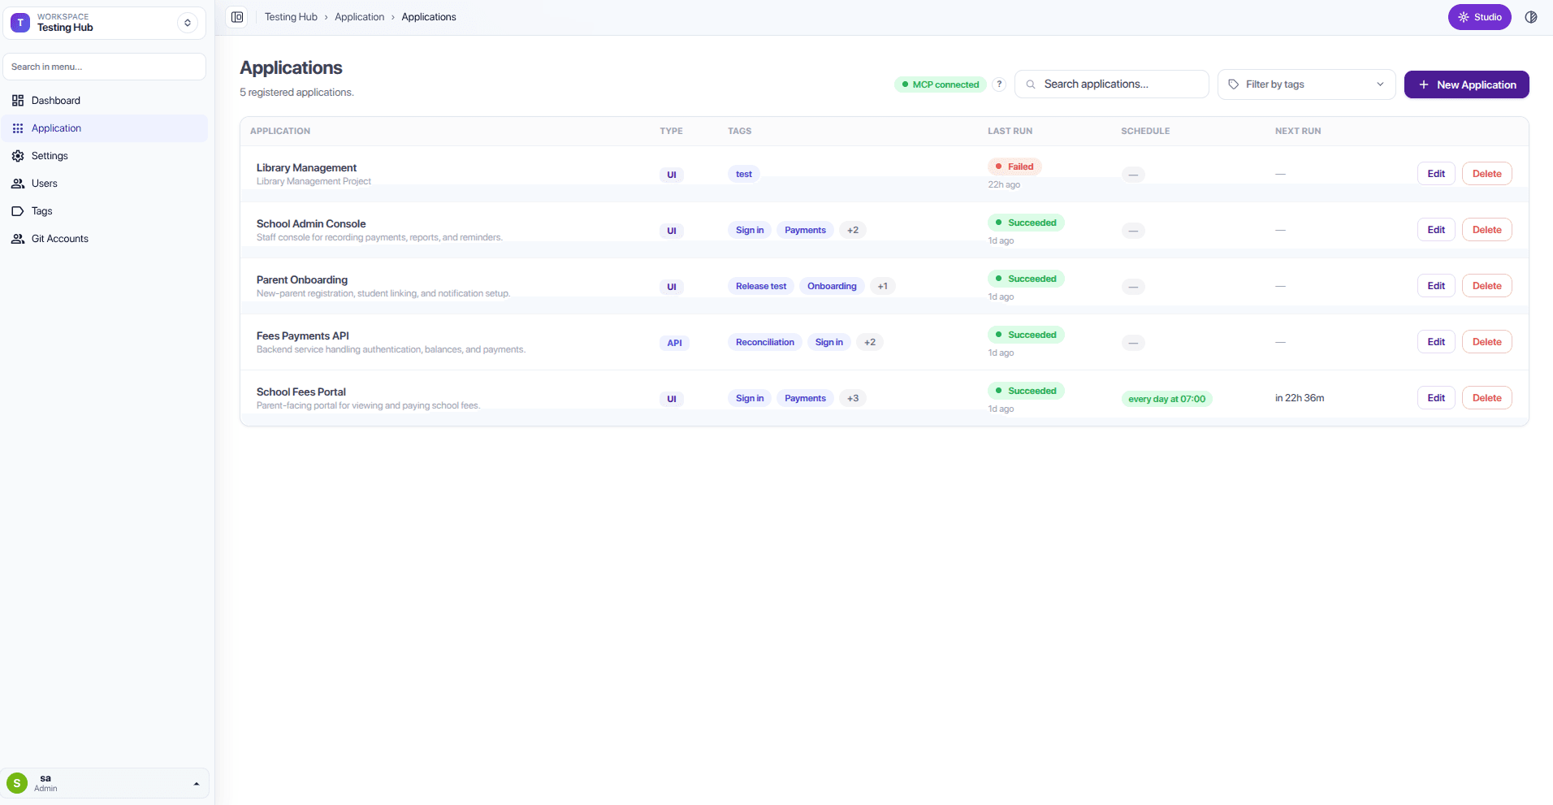Click the SCHEDULE column header
Image resolution: width=1553 pixels, height=805 pixels.
click(1145, 131)
